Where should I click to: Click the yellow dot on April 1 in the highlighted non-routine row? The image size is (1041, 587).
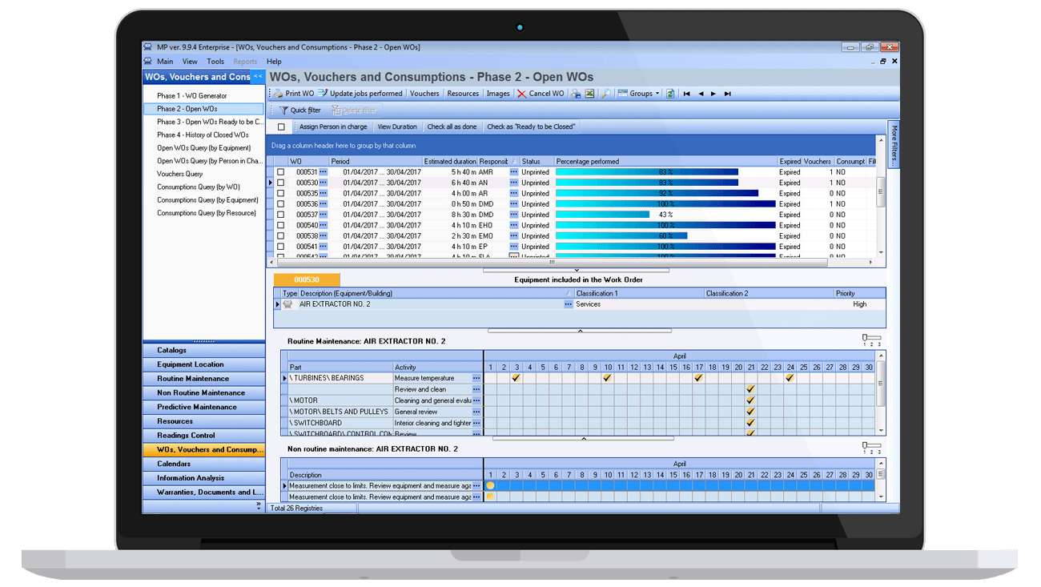(x=490, y=485)
